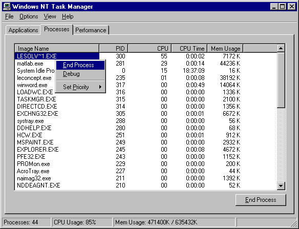Screen dimensions: 299x229
Task: Click the CPU Usage: 85% status entry
Action: coord(82,222)
